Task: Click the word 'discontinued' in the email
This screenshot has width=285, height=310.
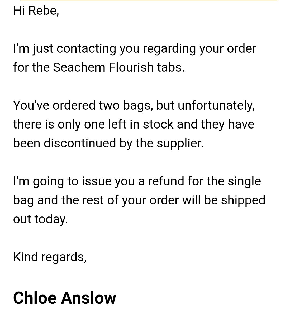Action: coord(80,143)
